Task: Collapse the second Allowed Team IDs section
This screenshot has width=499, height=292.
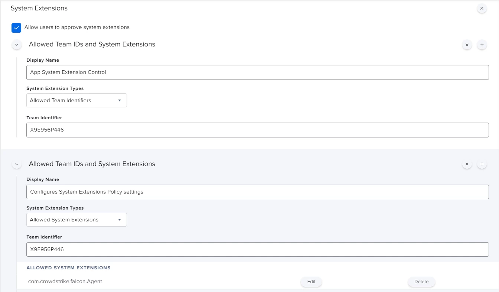Action: pos(17,164)
